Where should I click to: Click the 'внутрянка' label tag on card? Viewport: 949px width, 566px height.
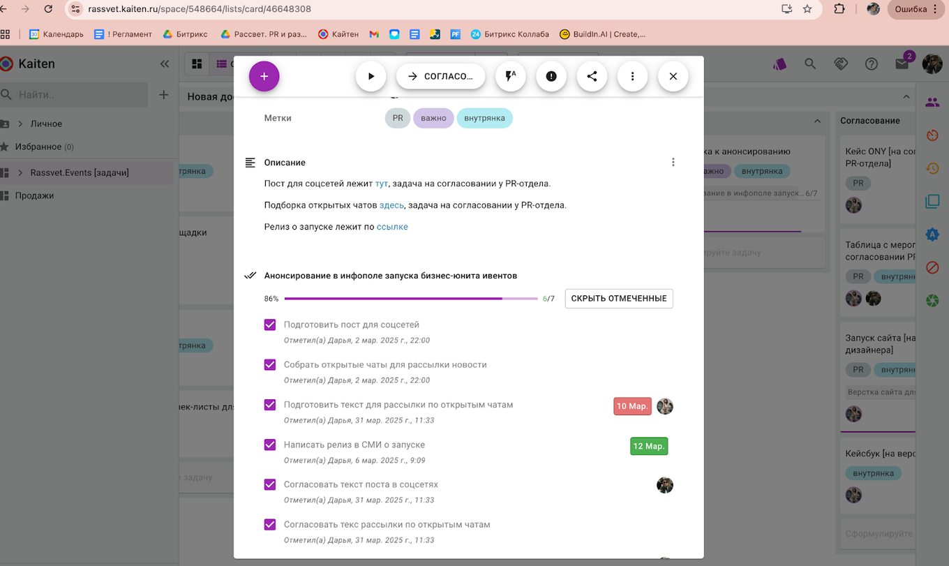pyautogui.click(x=484, y=118)
